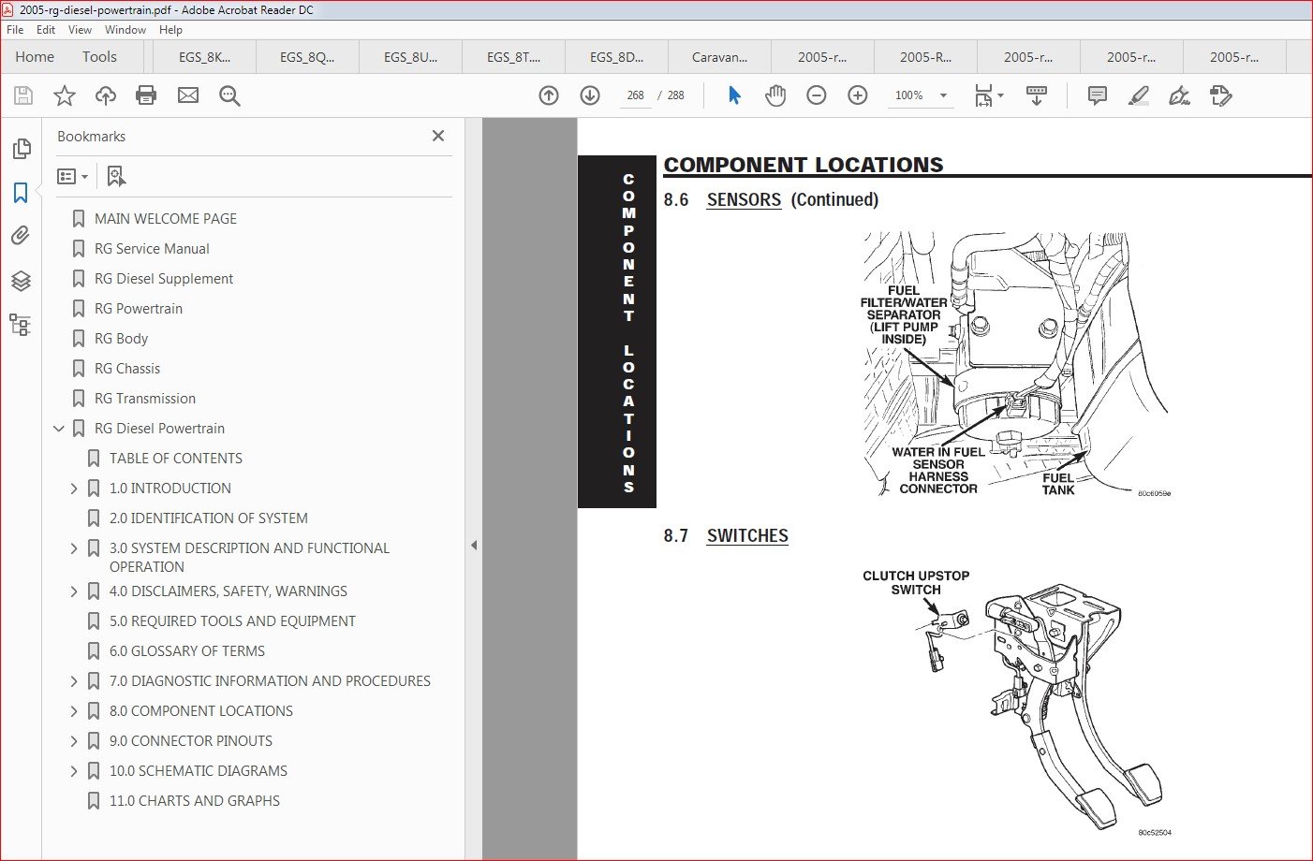The image size is (1313, 861).
Task: Open TABLE OF CONTENTS bookmark
Action: tap(176, 459)
